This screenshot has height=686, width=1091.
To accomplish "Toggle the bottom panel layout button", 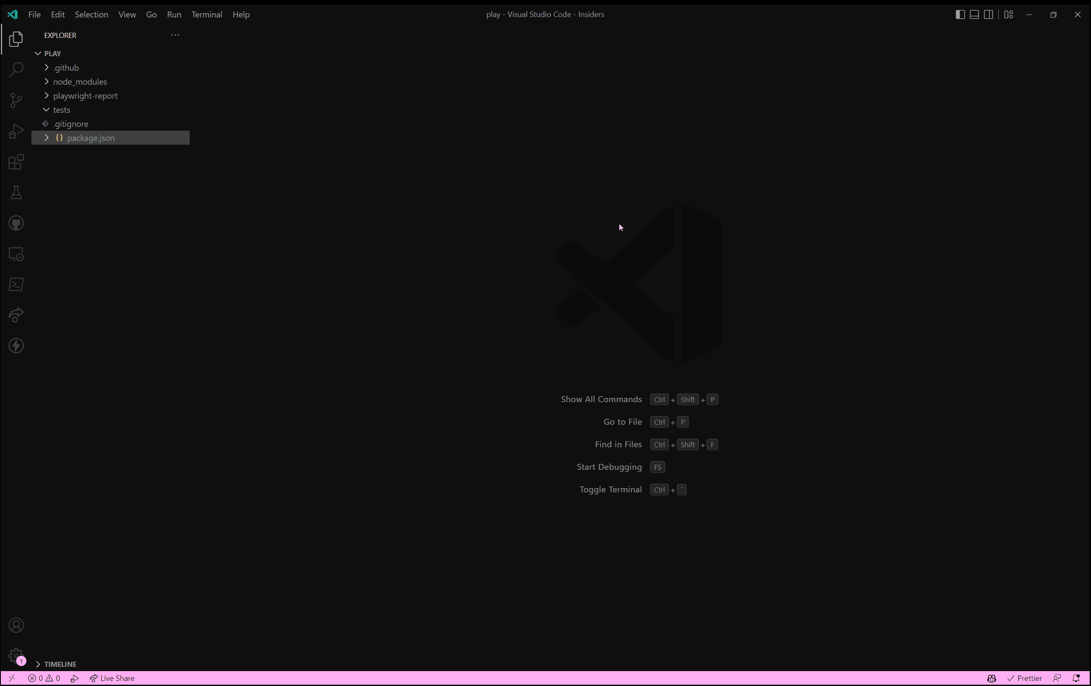I will [974, 14].
